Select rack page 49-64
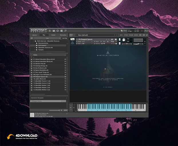The width and height of the screenshot is (178, 146). [136, 35]
